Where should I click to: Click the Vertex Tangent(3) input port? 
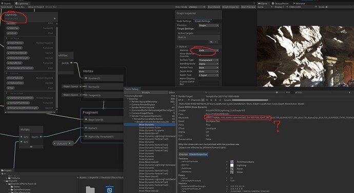(x=86, y=95)
